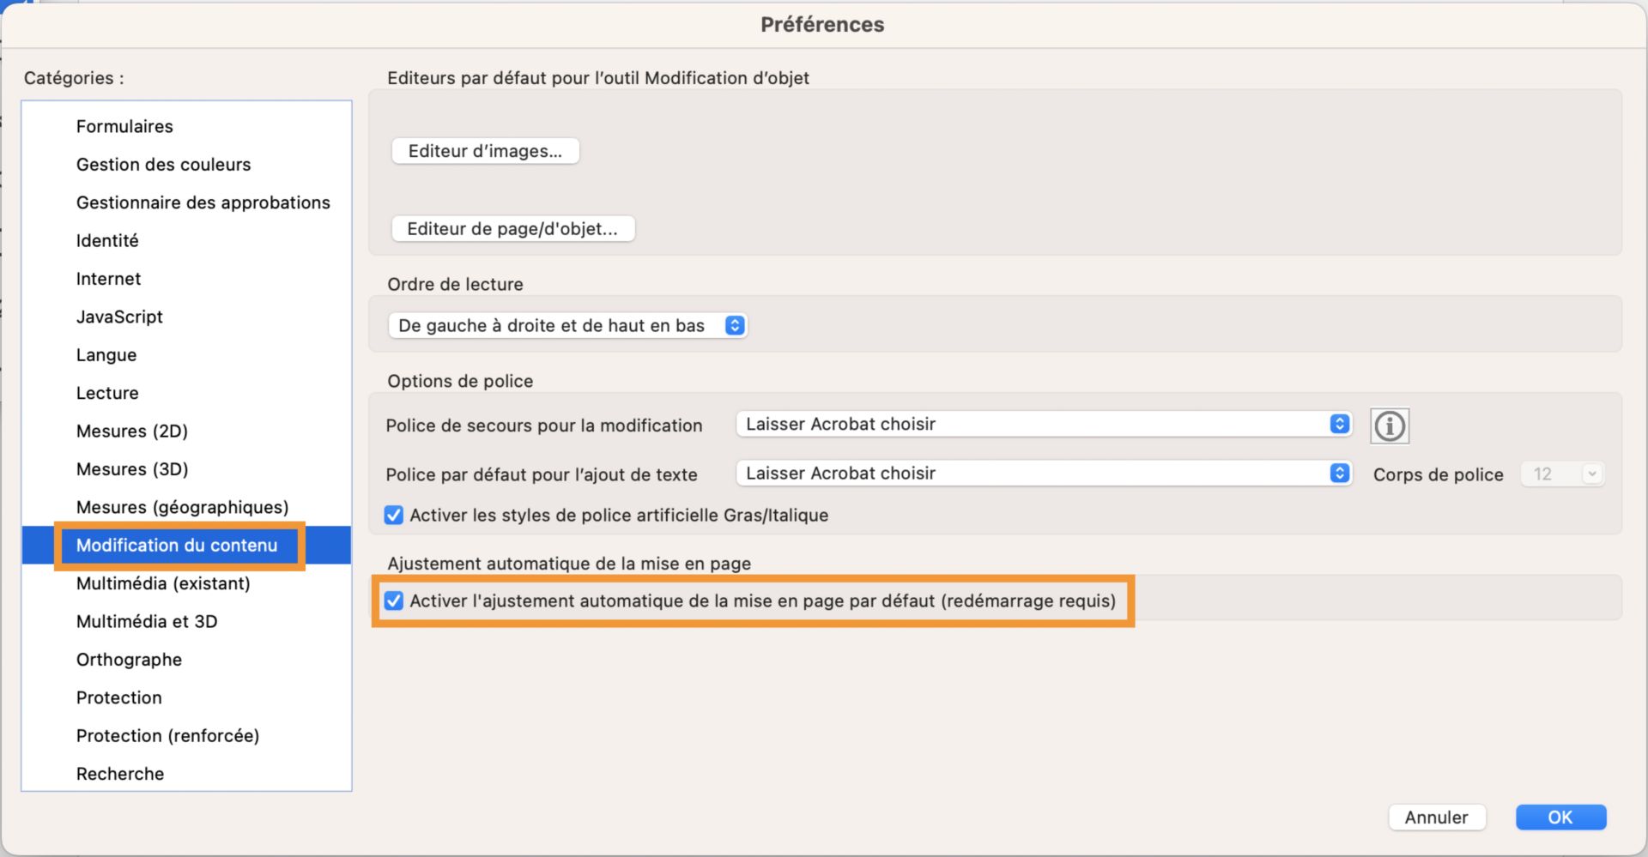Viewport: 1648px width, 857px height.
Task: Select the Internet category
Action: click(108, 278)
